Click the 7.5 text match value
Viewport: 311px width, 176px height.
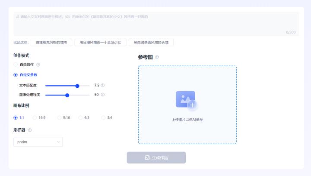click(97, 85)
